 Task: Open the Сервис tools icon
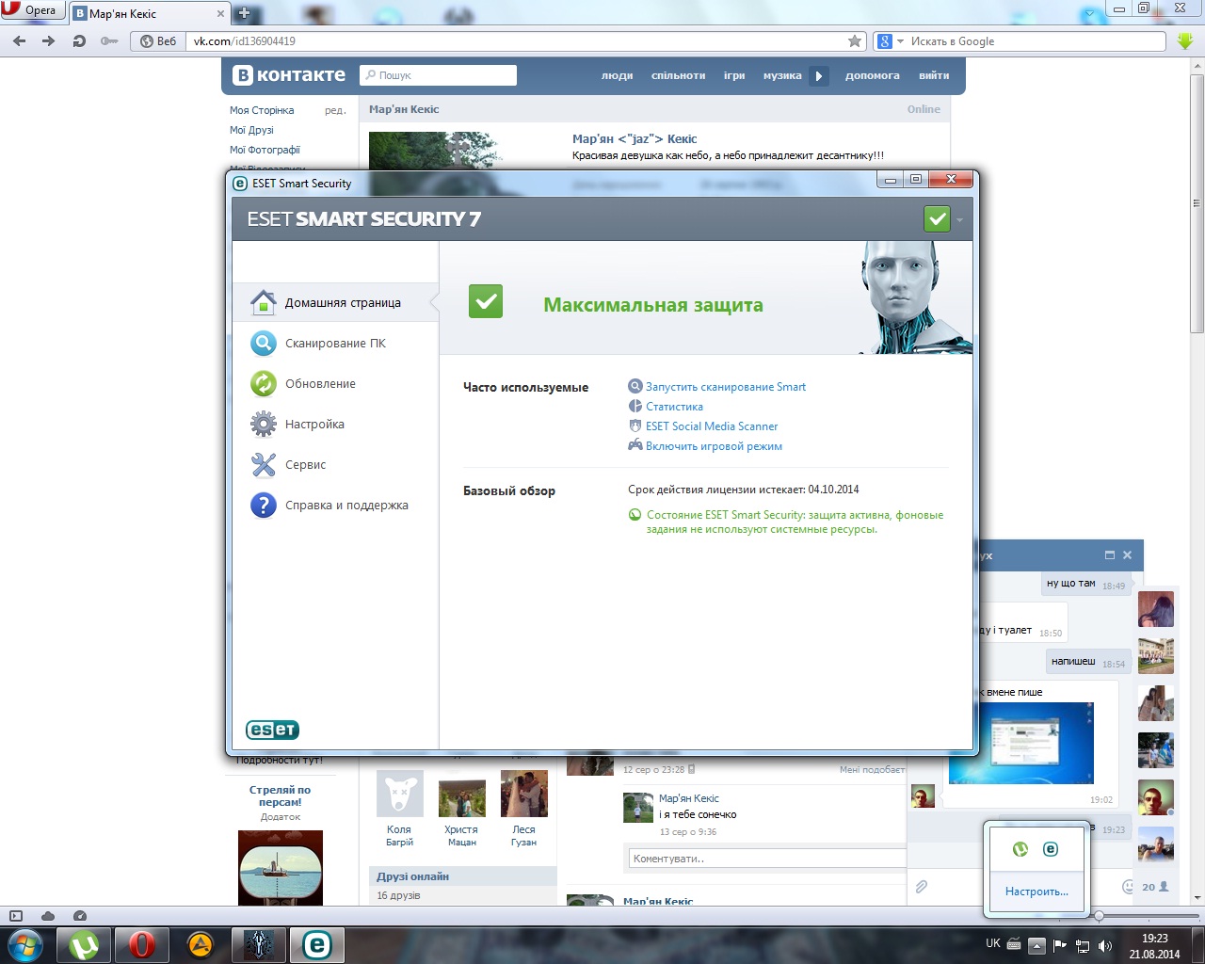(263, 464)
